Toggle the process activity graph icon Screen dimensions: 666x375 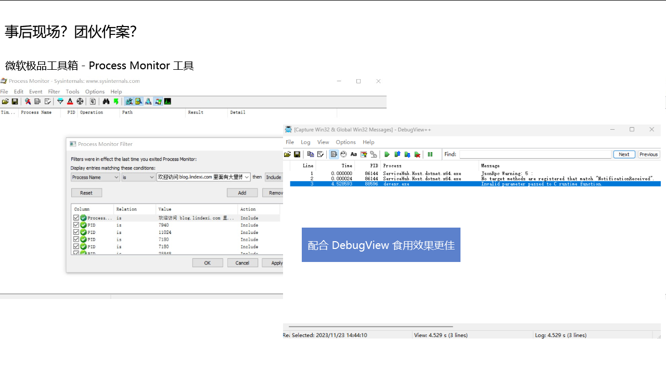[168, 102]
